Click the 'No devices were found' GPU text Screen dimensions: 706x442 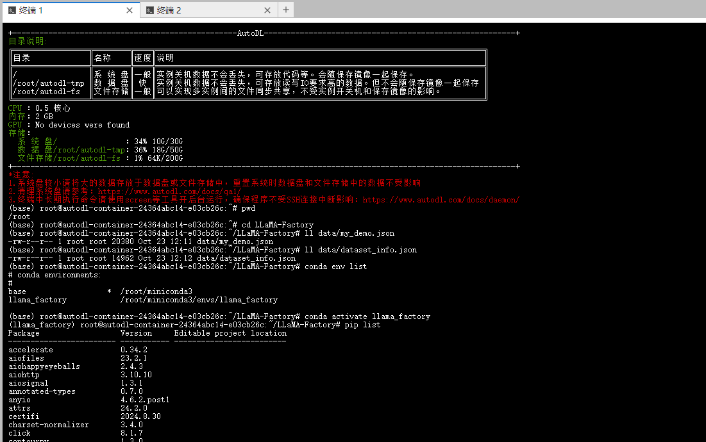(x=82, y=125)
